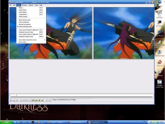Open the Edit menu
The height and width of the screenshot is (124, 165).
pyautogui.click(x=14, y=5)
